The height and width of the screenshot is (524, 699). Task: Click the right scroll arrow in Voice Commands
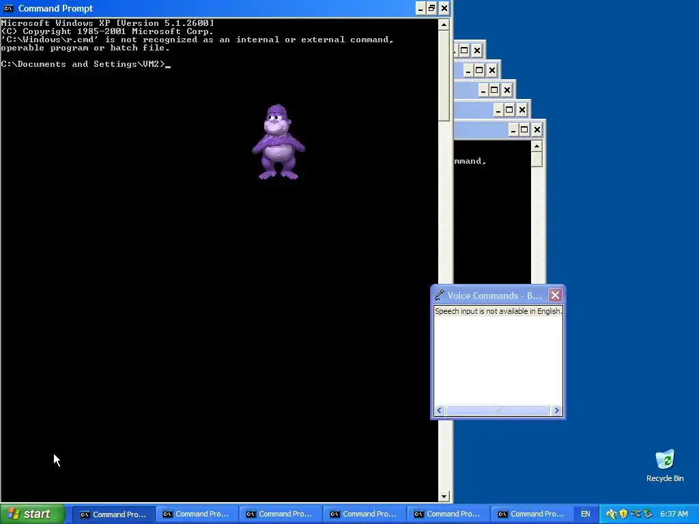pos(556,410)
